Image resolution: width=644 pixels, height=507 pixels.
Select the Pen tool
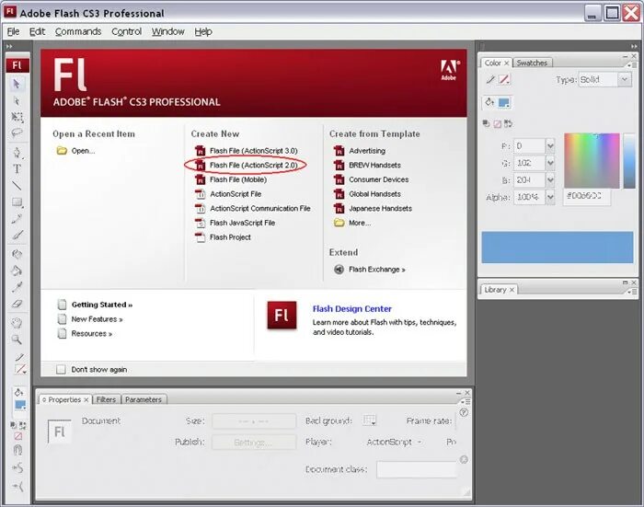click(x=17, y=153)
